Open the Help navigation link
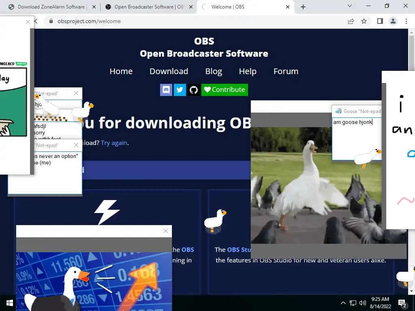Viewport: 415px width, 311px height. click(x=248, y=71)
